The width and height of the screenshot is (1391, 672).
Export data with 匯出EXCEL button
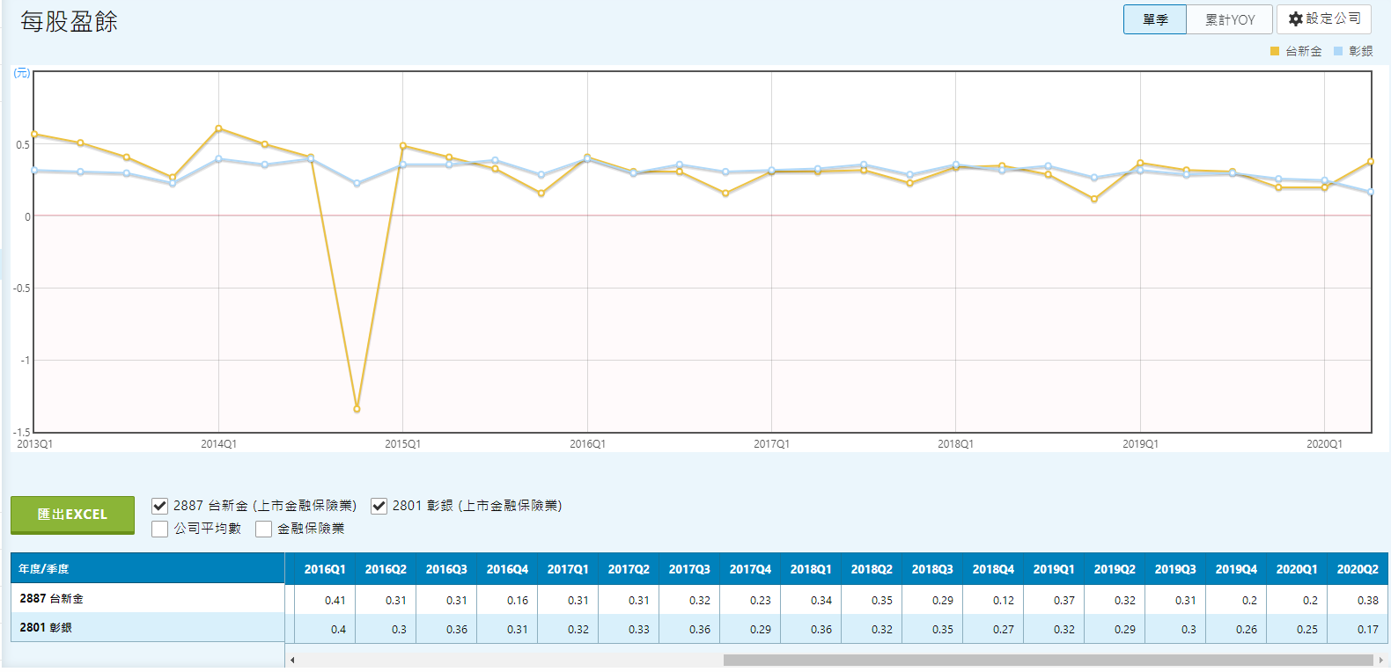pyautogui.click(x=72, y=515)
